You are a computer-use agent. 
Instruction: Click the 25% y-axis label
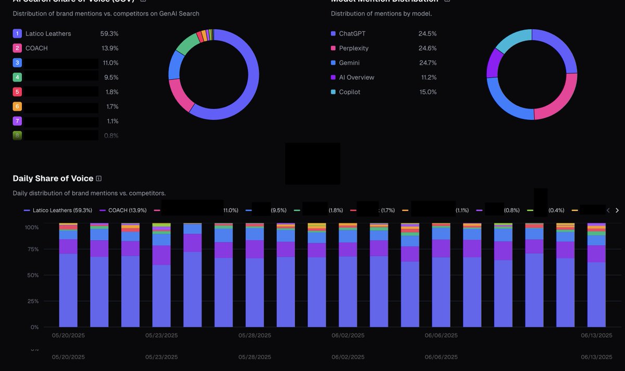point(32,301)
